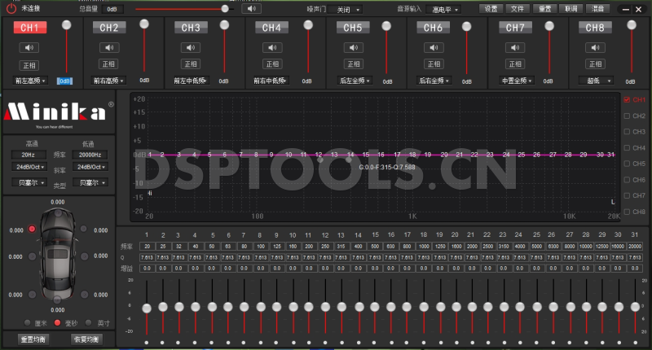Open CH2 前右高频 speaker type dropdown
652x350 pixels.
click(109, 81)
